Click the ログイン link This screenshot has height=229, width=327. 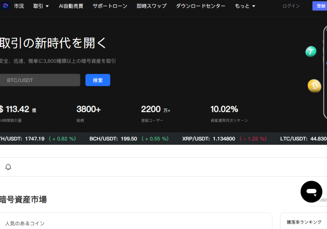[x=291, y=6]
